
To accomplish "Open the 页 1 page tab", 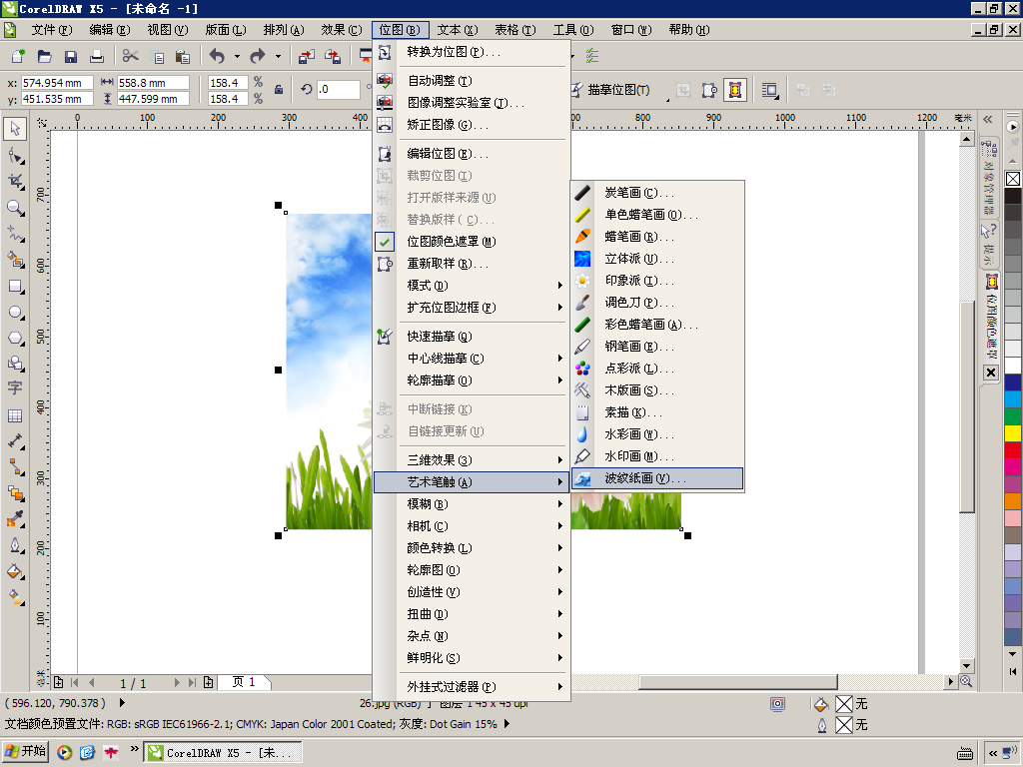I will 244,682.
